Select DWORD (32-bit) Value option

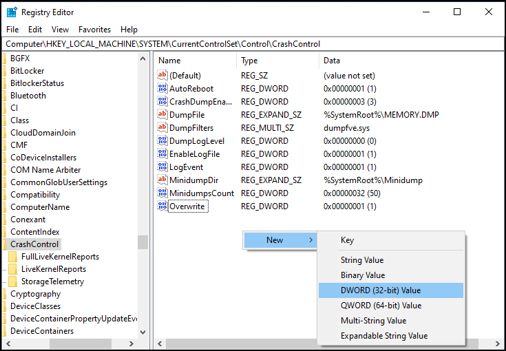click(391, 290)
